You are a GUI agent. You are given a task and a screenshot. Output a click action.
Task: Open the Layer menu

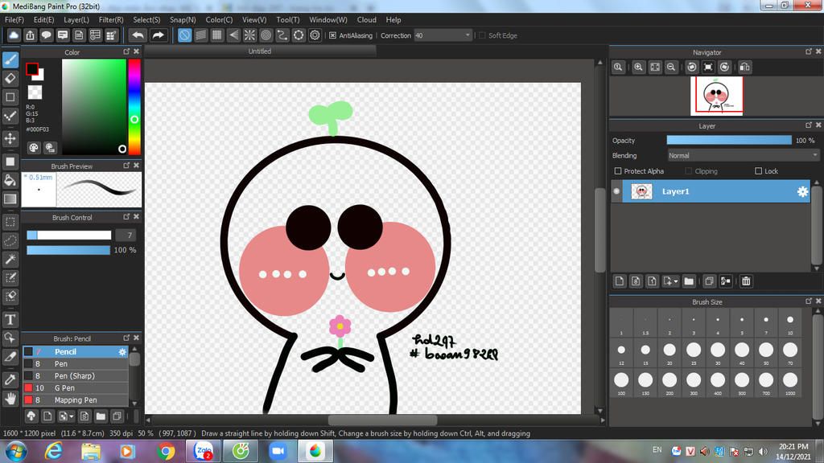[76, 20]
